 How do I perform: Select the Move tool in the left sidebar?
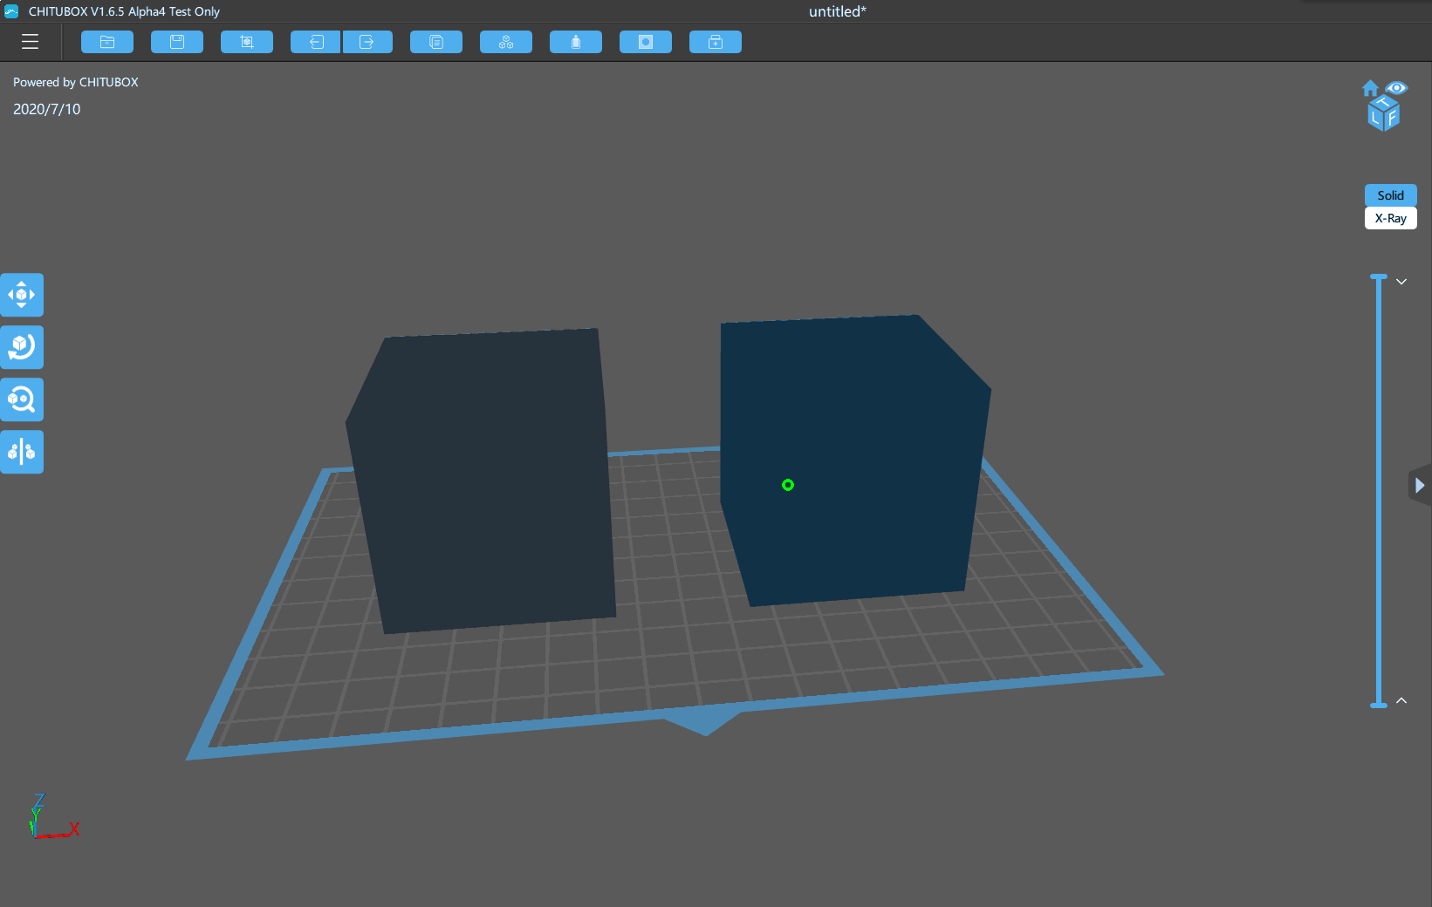coord(22,295)
